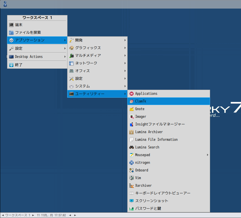Go to next workspace arrow after ワークスペース 1
Viewport: 241px width, 218px height.
pyautogui.click(x=33, y=215)
